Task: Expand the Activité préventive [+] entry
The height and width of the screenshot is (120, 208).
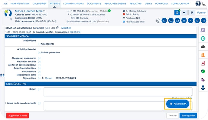Action: (39, 53)
